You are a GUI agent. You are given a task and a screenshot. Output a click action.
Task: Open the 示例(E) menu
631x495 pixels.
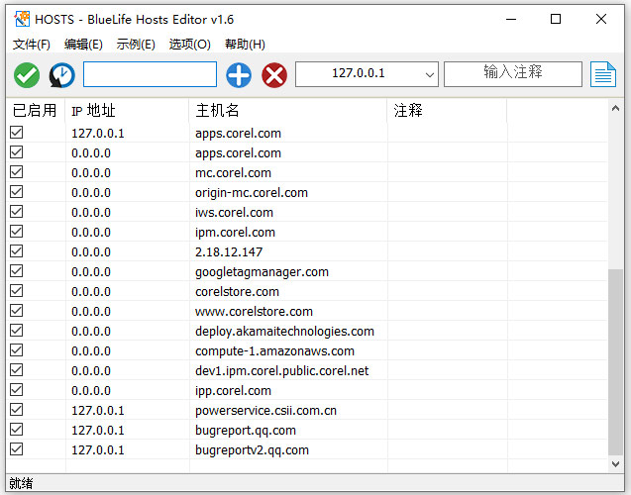136,45
